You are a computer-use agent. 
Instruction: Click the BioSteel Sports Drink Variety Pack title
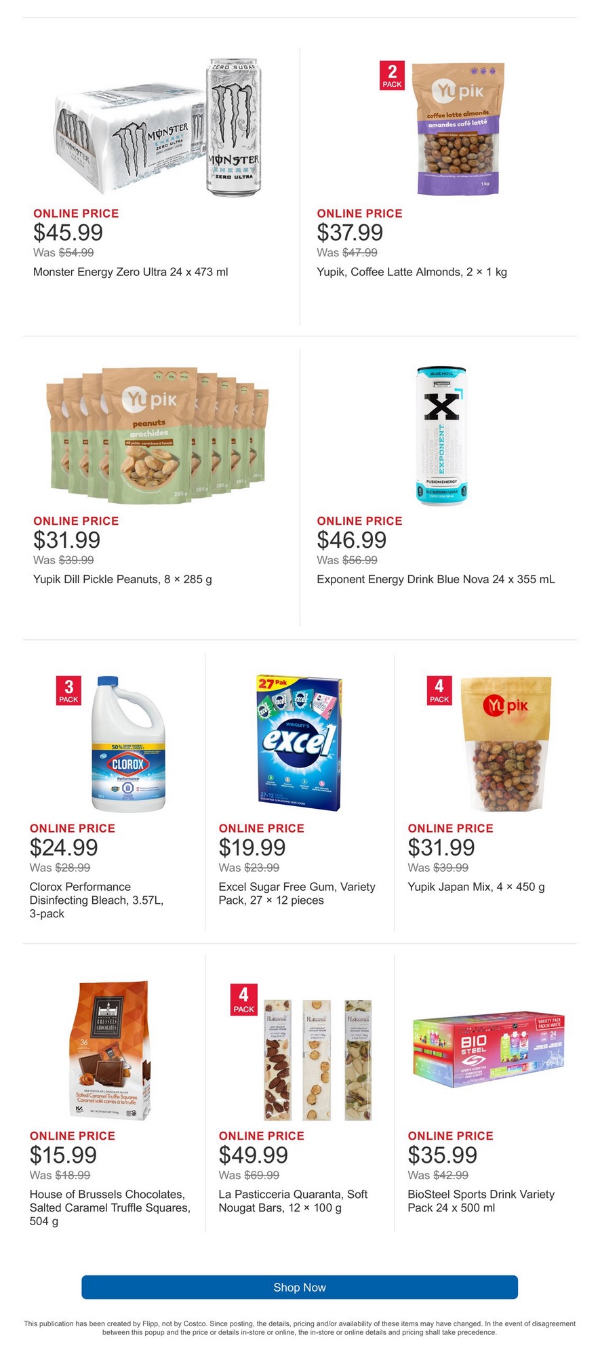(481, 1201)
